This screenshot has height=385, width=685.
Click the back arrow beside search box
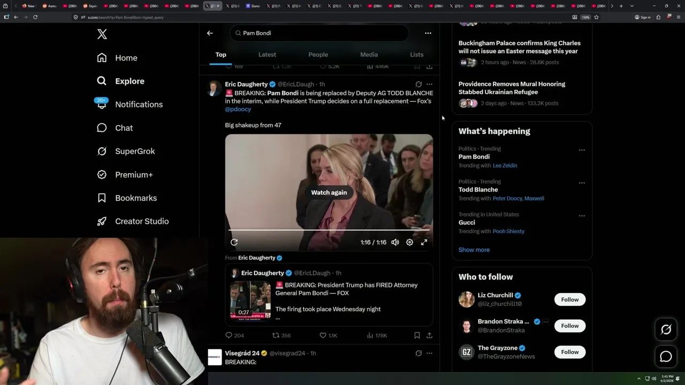(210, 33)
